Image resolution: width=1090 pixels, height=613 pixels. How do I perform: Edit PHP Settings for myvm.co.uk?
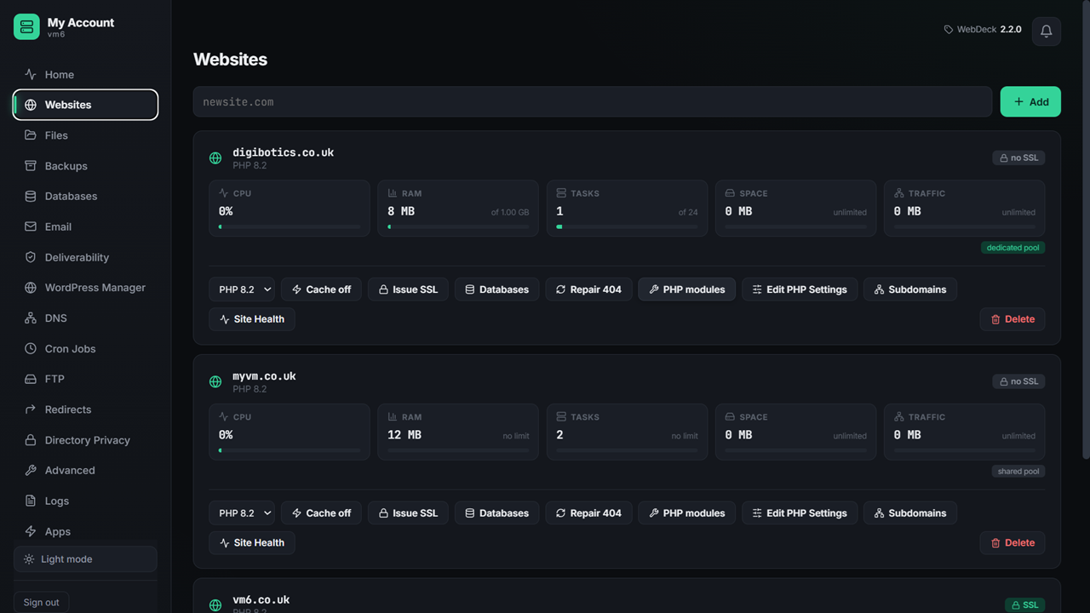pyautogui.click(x=800, y=513)
